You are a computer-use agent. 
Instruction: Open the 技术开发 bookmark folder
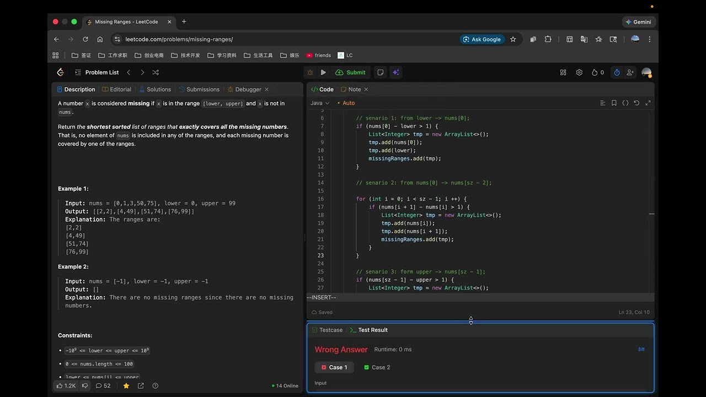185,55
